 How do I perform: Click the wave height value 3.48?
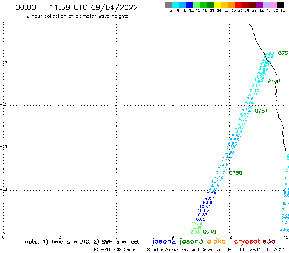pyautogui.click(x=269, y=53)
